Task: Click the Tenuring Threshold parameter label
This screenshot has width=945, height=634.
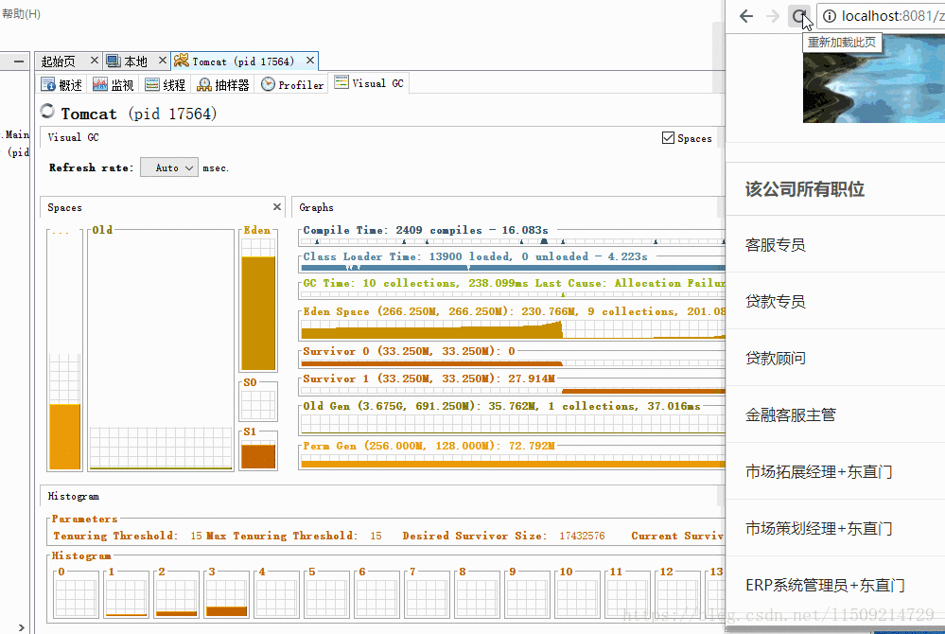Action: (x=115, y=536)
